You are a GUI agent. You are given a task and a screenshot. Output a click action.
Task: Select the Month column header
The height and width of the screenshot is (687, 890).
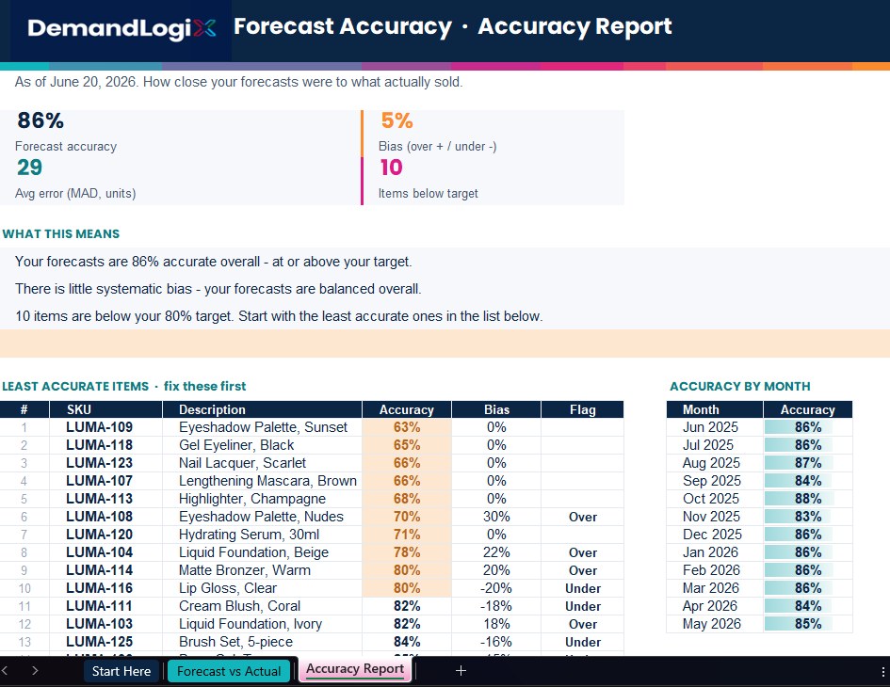click(715, 409)
